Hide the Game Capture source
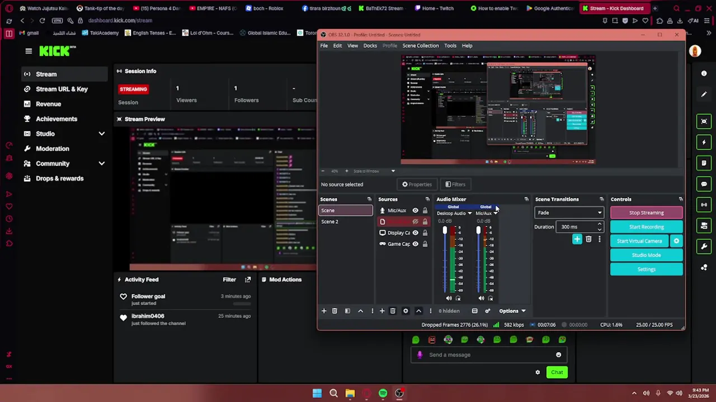Screen dimensions: 716x402 click(x=415, y=244)
